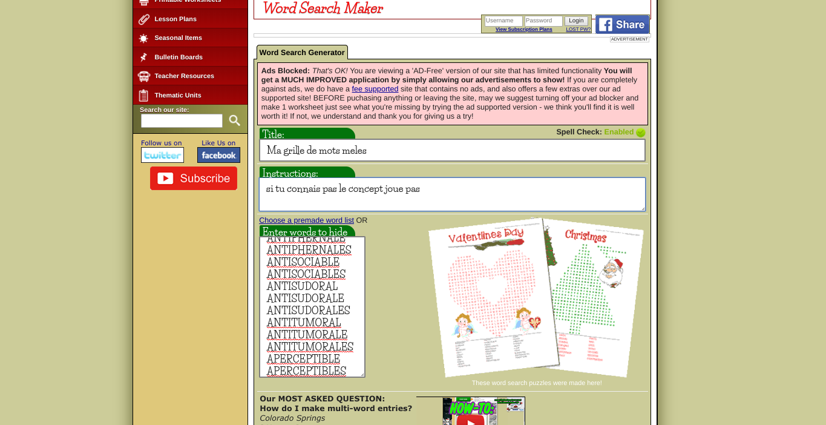Open the Thematic Units menu item
Viewport: 826px width, 425px height.
178,95
